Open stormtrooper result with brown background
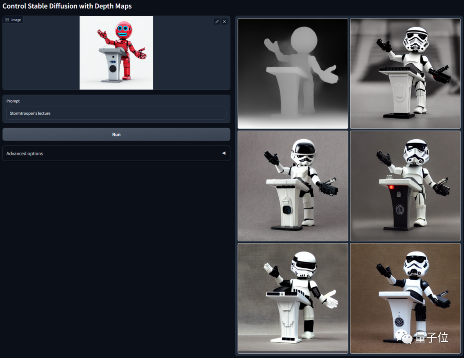 (405, 298)
